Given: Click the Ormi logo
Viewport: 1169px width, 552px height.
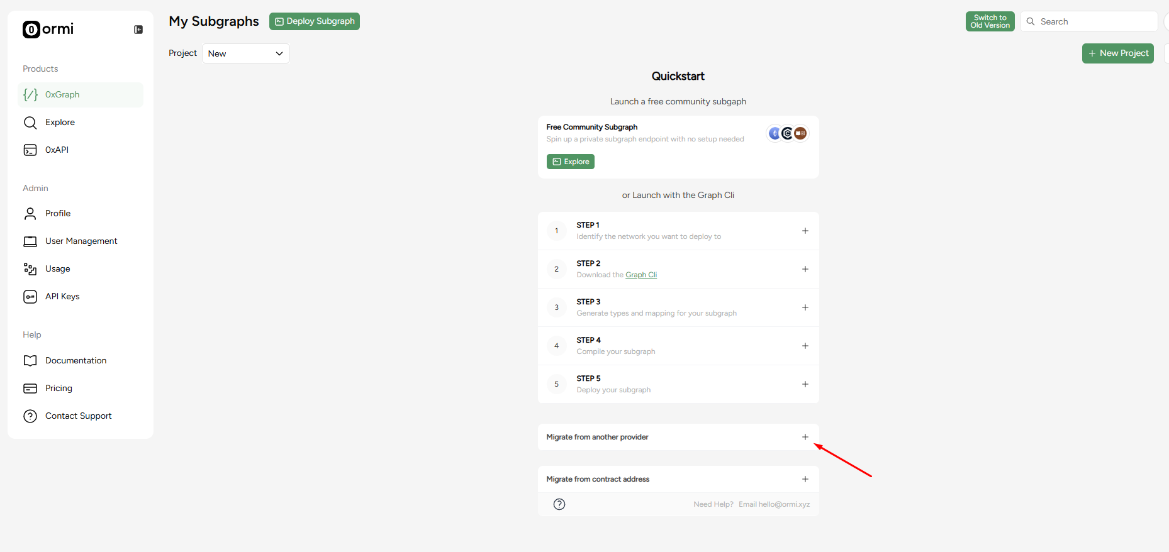Looking at the screenshot, I should (48, 29).
